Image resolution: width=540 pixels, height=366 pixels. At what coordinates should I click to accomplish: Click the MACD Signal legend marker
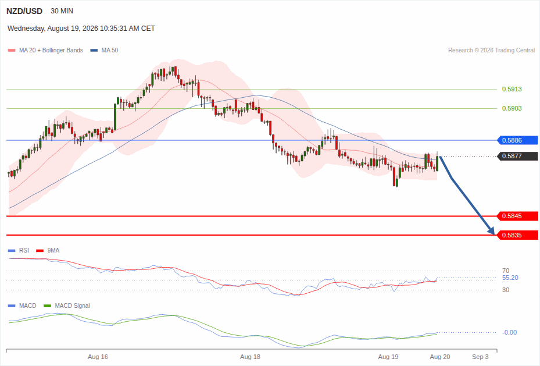click(47, 305)
